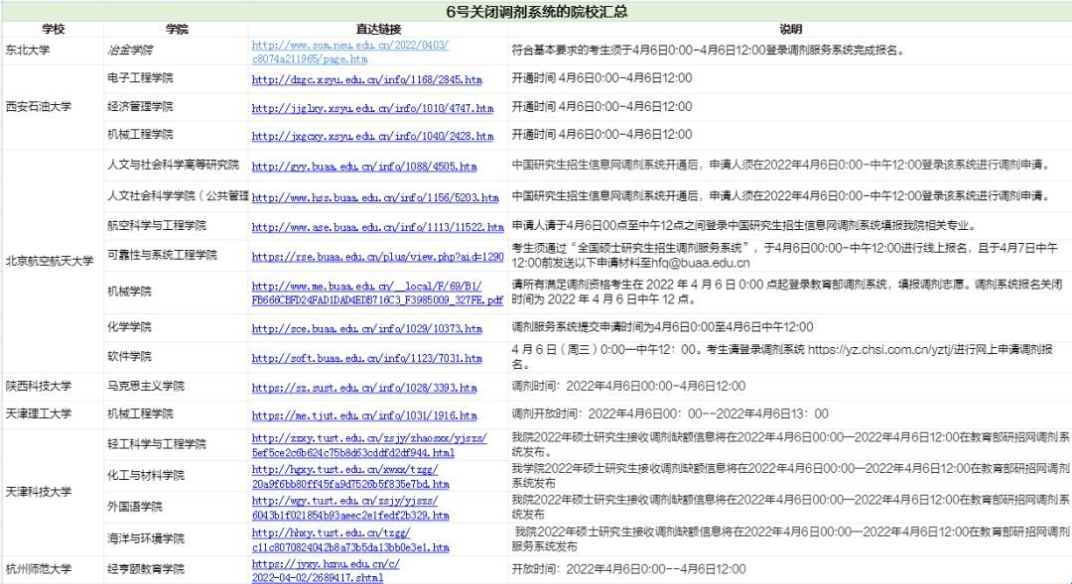
Task: Open the sz.sust.edu.cn link for 马克思主义学院
Action: click(x=363, y=388)
